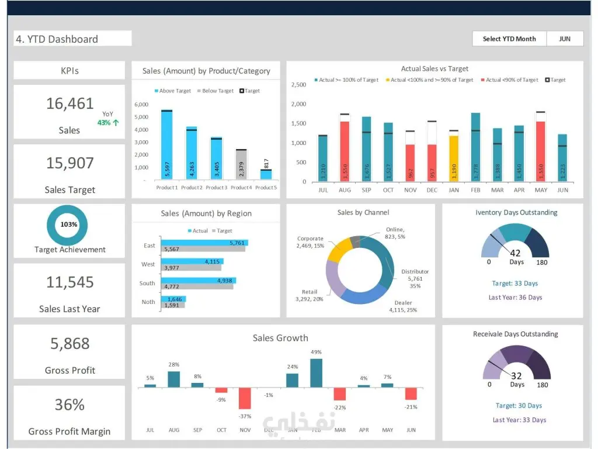Select the yellow Corporate donut segment
This screenshot has height=449, width=598.
(339, 250)
